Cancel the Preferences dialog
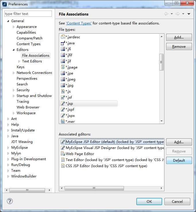The image size is (196, 212). (x=177, y=201)
